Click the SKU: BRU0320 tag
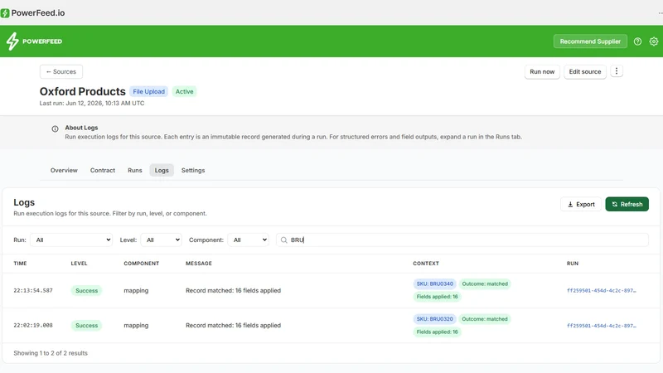 point(434,319)
